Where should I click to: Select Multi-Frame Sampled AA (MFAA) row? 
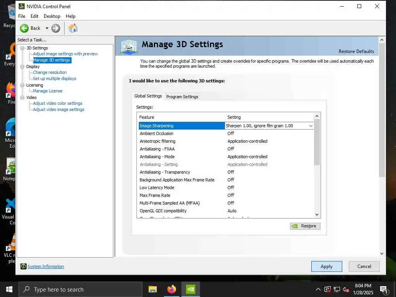tap(226, 203)
